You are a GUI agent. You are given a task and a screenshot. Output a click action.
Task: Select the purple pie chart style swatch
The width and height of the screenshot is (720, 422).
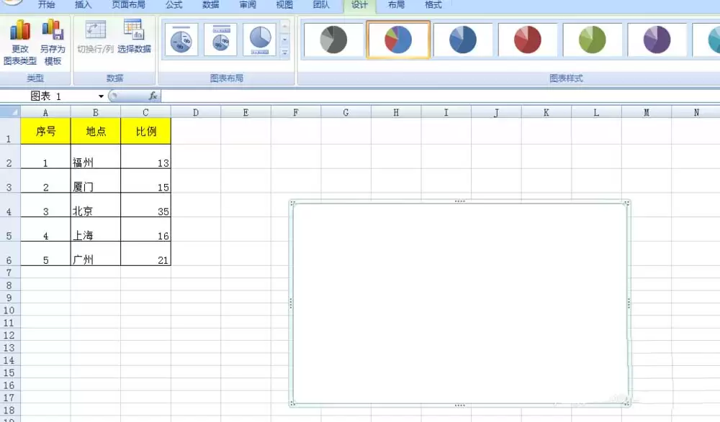pos(657,41)
